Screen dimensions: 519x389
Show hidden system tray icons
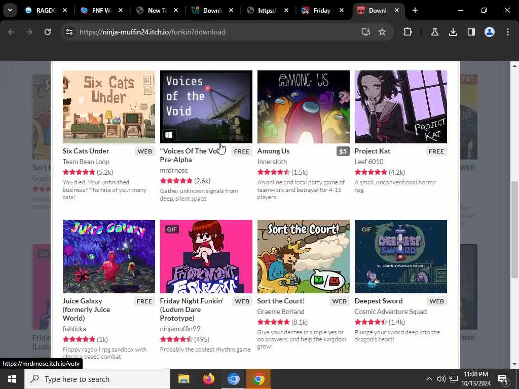point(429,379)
